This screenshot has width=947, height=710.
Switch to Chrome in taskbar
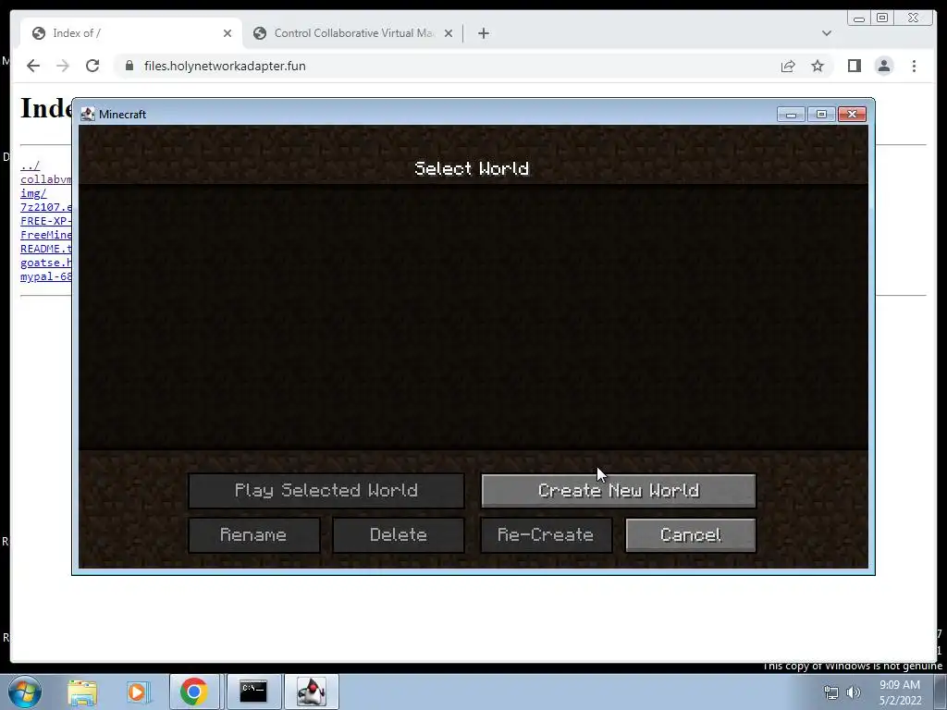[194, 692]
